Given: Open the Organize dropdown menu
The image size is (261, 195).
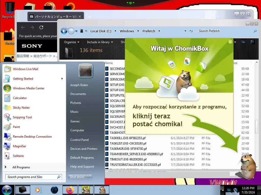Looking at the screenshot, I should point(71,42).
